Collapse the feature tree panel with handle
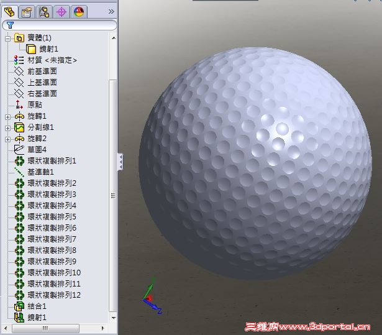 [x=121, y=162]
